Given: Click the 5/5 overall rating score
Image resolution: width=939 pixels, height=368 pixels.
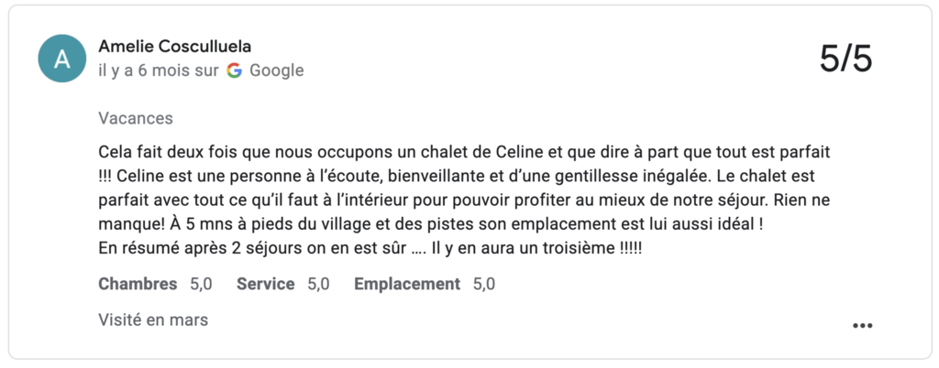Looking at the screenshot, I should click(845, 60).
